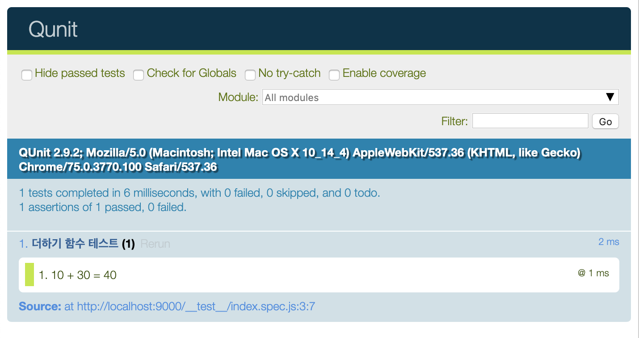Screen dimensions: 639x338
Task: Select the 1 assertions of 1 passed line
Action: [x=103, y=207]
